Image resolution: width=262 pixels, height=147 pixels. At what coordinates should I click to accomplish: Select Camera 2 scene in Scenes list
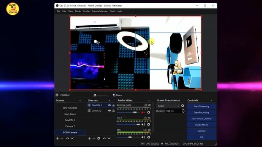click(70, 126)
